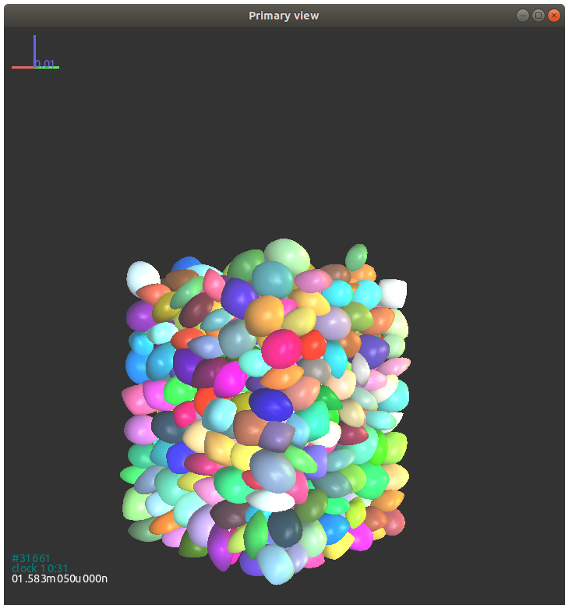Click the clock 10:31 text overlay
Image resolution: width=572 pixels, height=612 pixels.
(x=40, y=568)
